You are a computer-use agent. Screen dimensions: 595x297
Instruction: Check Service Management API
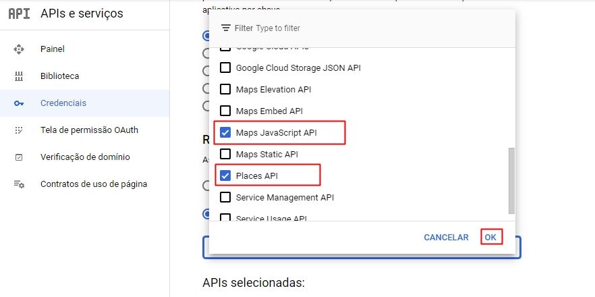click(x=225, y=198)
